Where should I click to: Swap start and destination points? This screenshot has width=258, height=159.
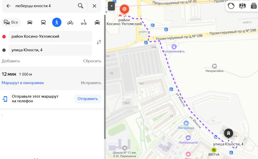99,42
